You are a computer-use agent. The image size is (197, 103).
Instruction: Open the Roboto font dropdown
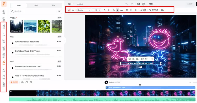[x=84, y=10]
